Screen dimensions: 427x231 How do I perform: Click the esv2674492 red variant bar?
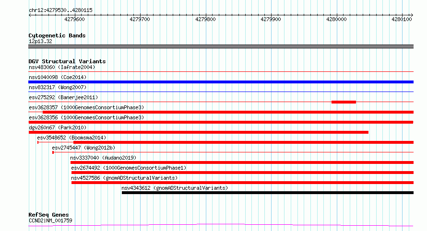[243, 173]
